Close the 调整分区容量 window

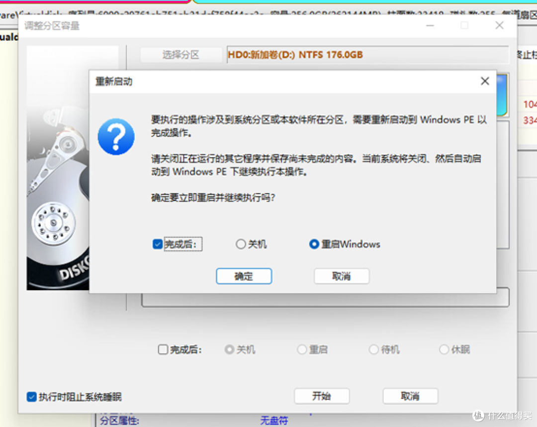coord(499,25)
